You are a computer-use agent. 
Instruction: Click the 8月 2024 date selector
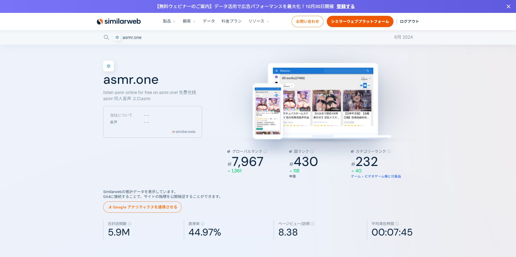[403, 37]
